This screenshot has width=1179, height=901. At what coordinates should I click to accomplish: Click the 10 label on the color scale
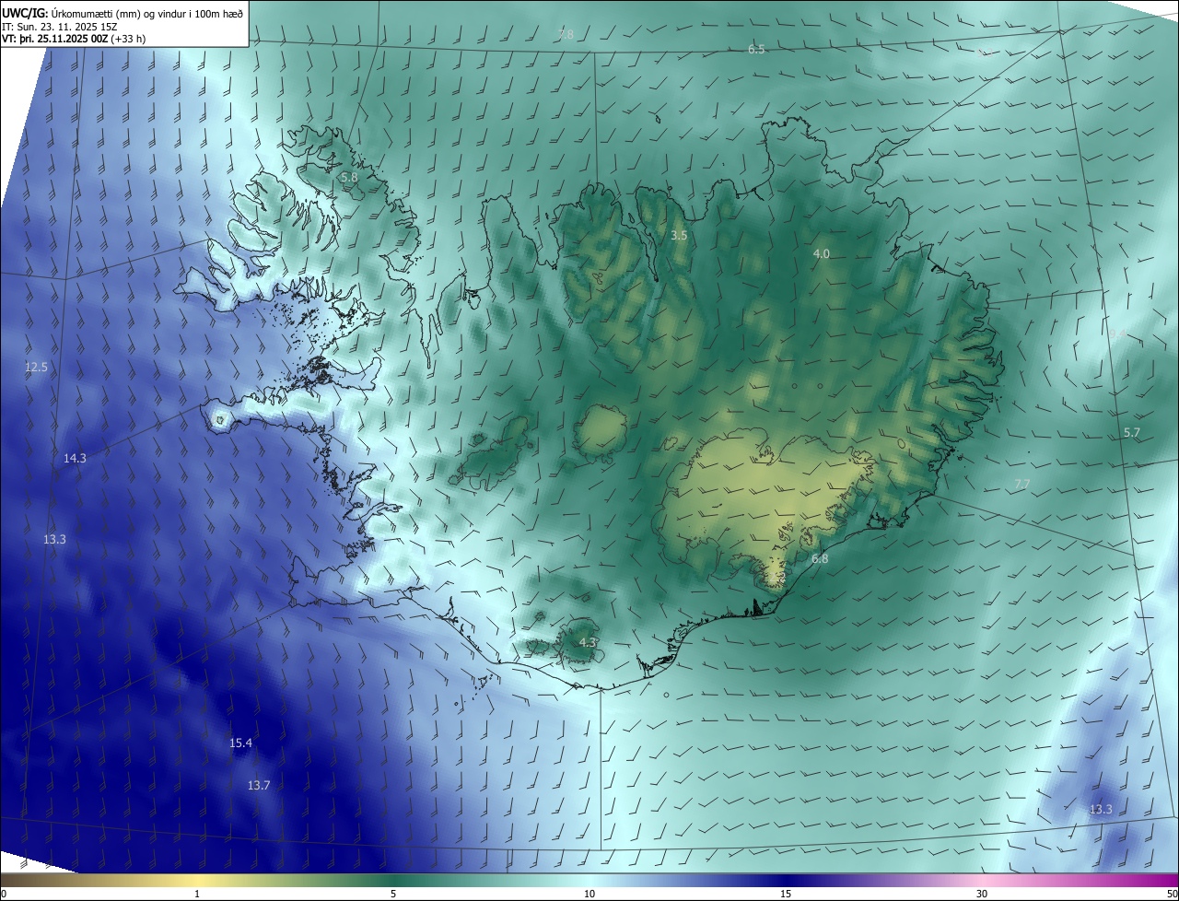(589, 894)
